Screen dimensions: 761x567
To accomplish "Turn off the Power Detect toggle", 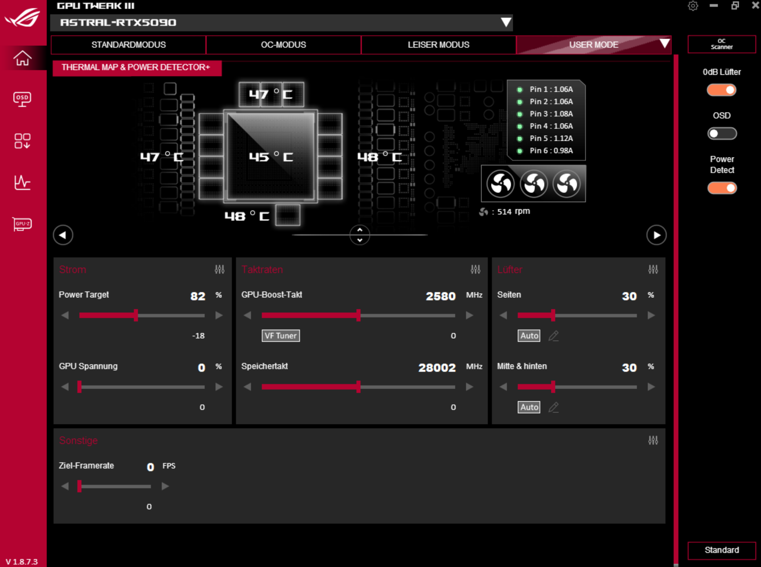I will pos(722,187).
